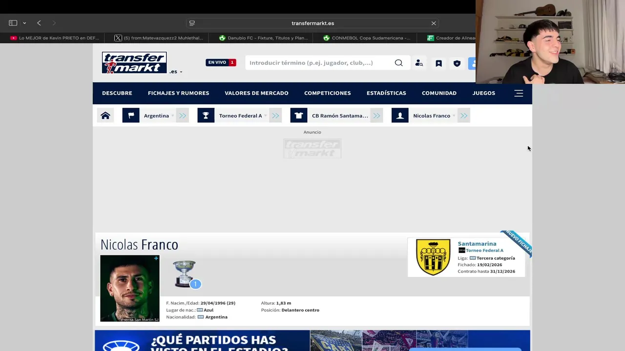
Task: Click the trophy icon beside Torneo Federal A
Action: pos(206,116)
